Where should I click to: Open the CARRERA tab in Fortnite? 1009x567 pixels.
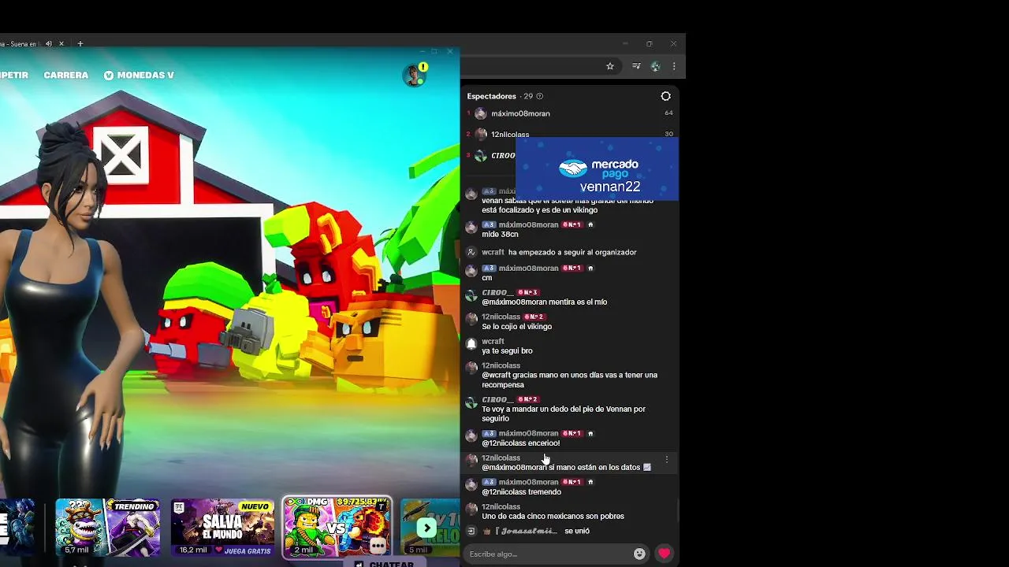[x=65, y=75]
